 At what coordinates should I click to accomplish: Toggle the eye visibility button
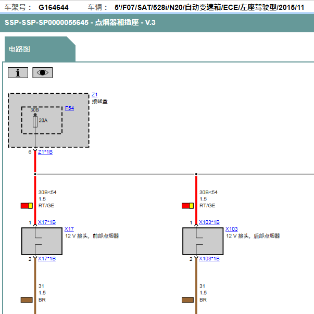(43, 72)
